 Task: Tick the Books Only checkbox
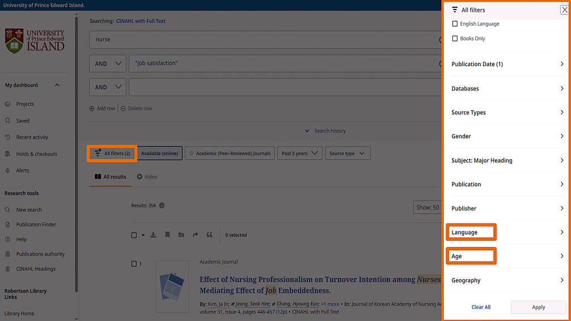click(455, 38)
